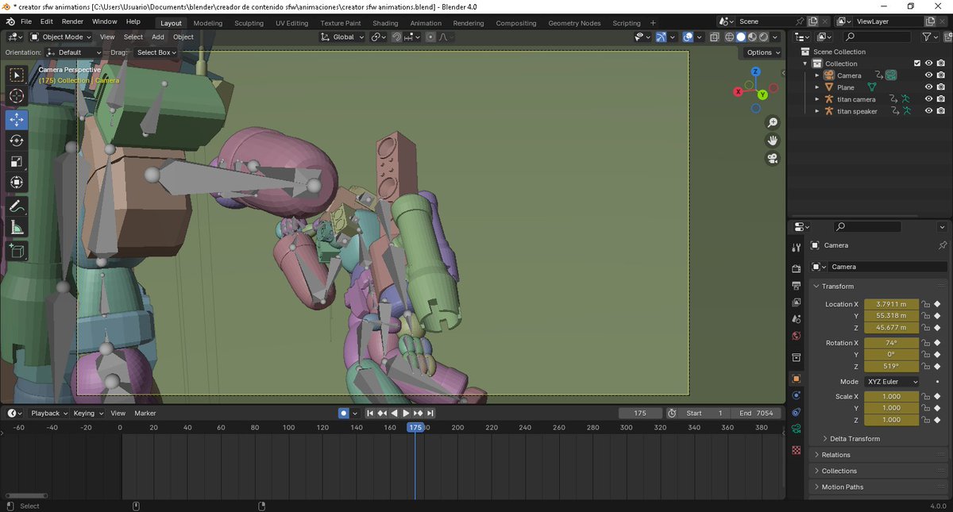The image size is (953, 512).
Task: Open the Physics properties tab
Action: pos(797,395)
